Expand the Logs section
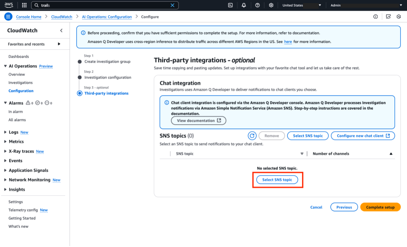Screen dimensions: 407x247 (5, 132)
